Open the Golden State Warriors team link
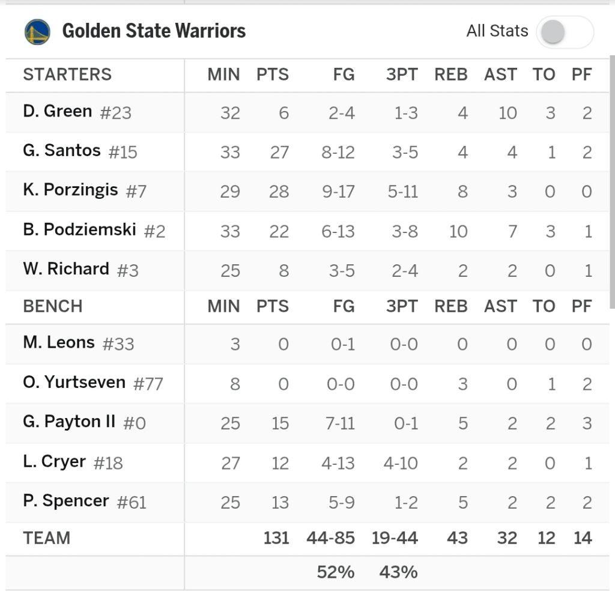This screenshot has height=606, width=615. (x=154, y=31)
